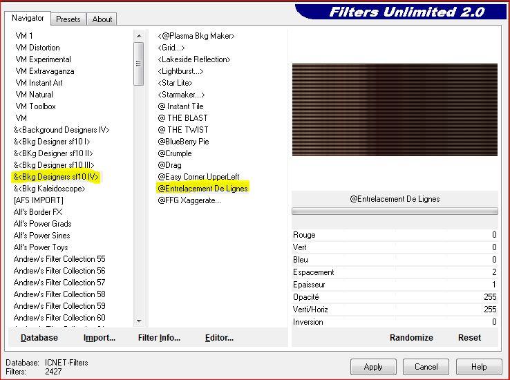The image size is (510, 380).
Task: Select Andrew's Filter Collection 59
Action: [x=59, y=305]
